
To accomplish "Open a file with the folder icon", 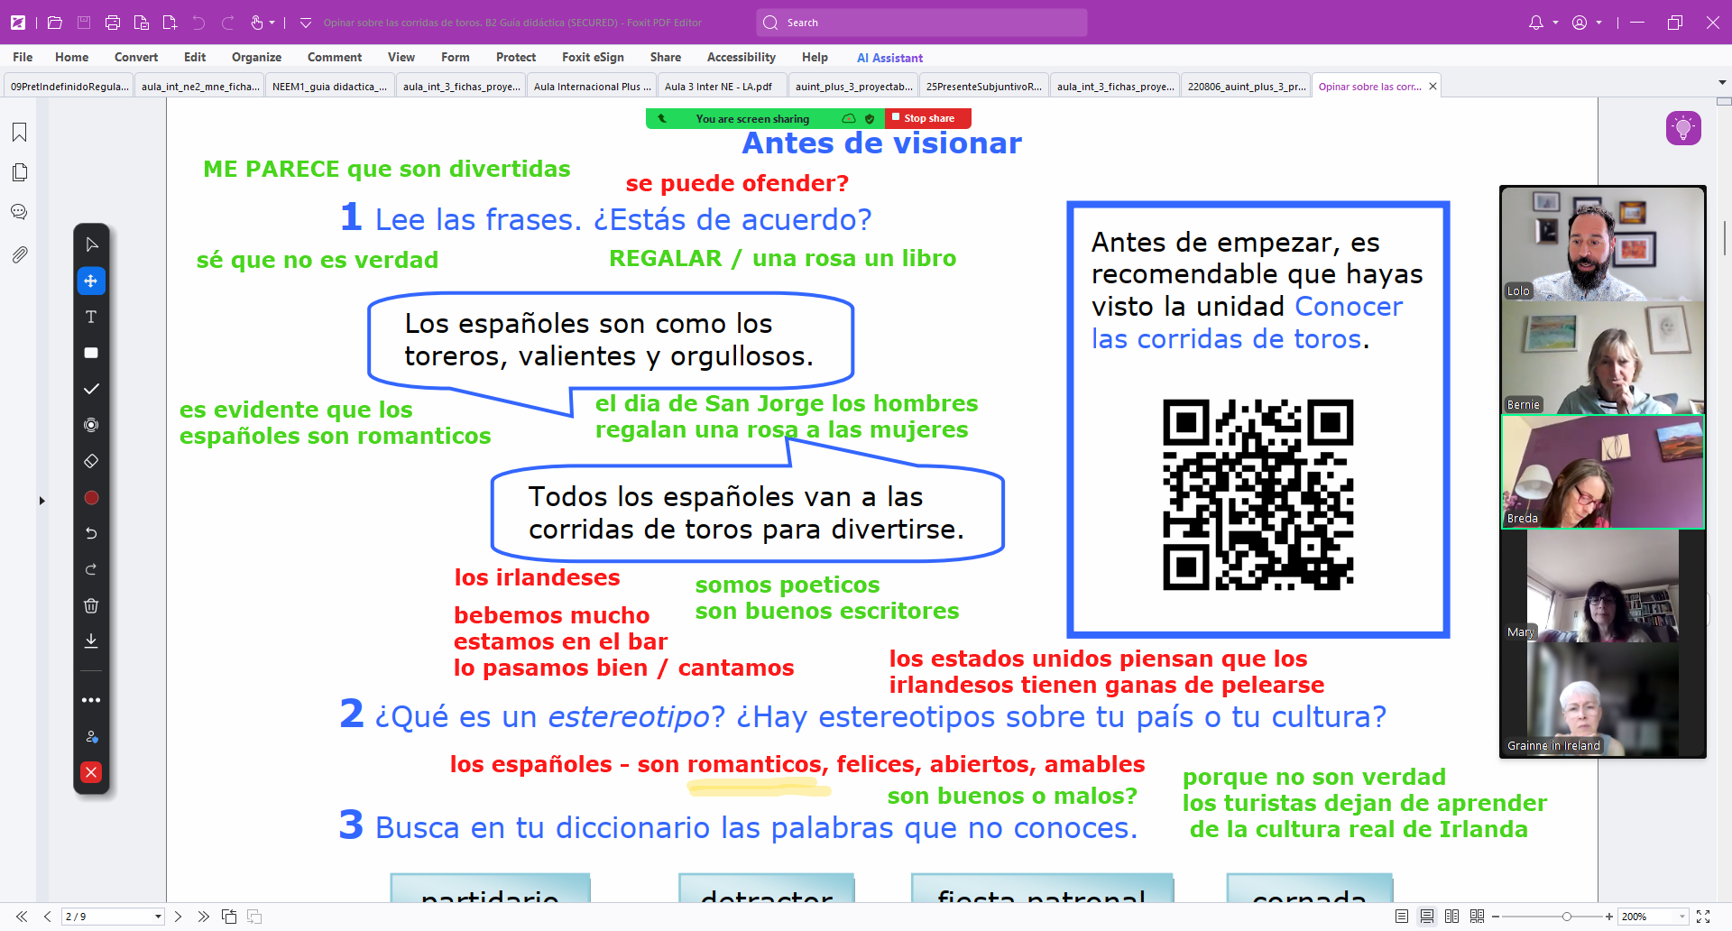I will [55, 23].
